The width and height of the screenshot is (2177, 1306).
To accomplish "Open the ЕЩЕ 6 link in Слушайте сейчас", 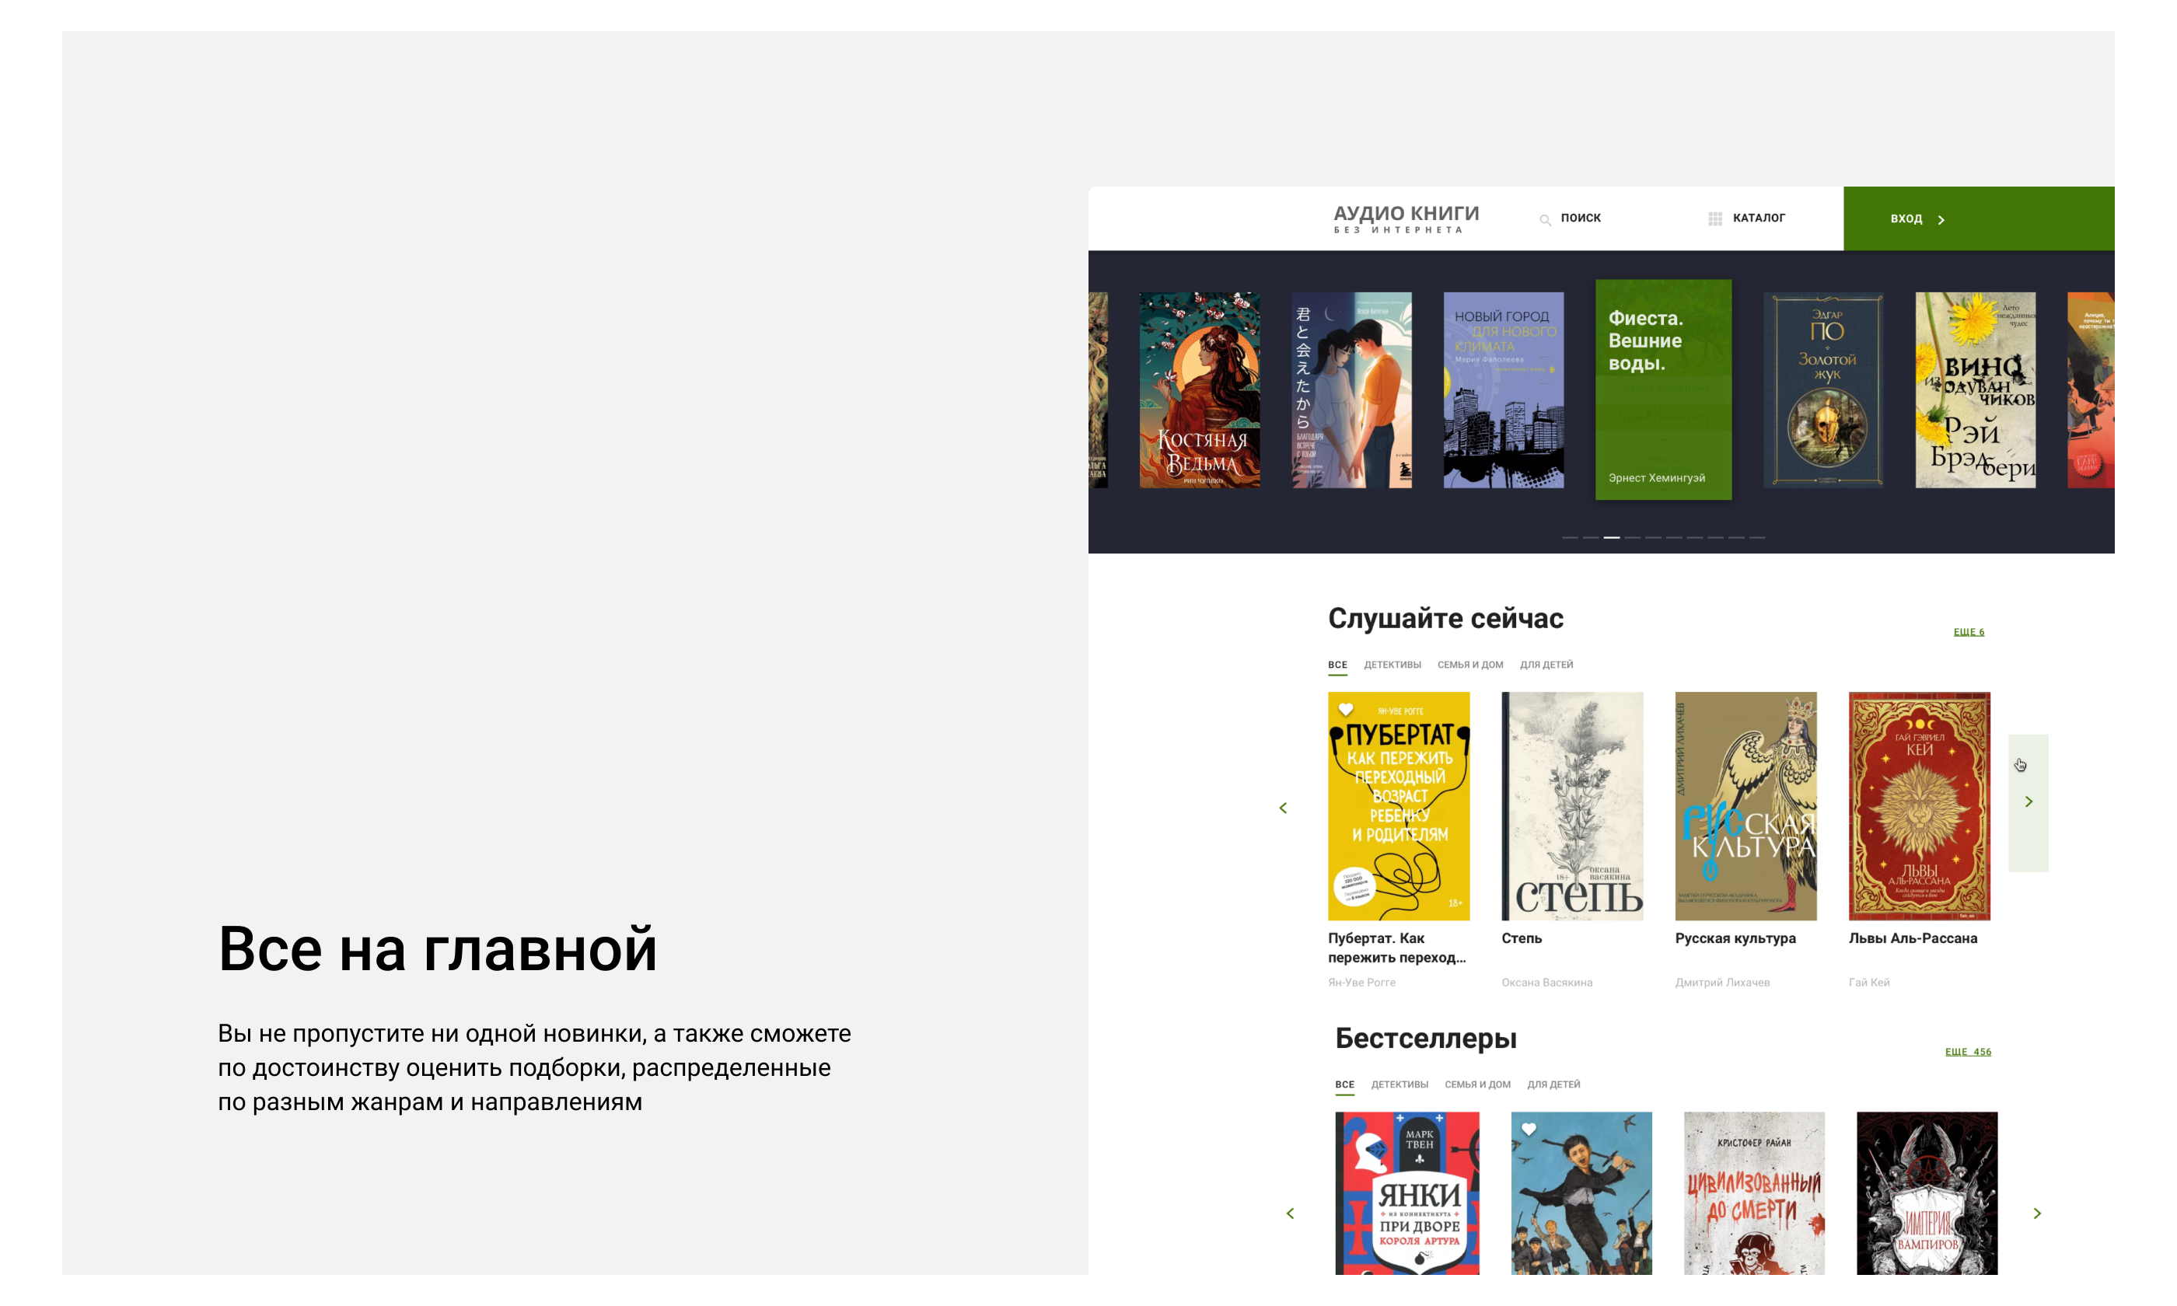I will [x=1969, y=632].
